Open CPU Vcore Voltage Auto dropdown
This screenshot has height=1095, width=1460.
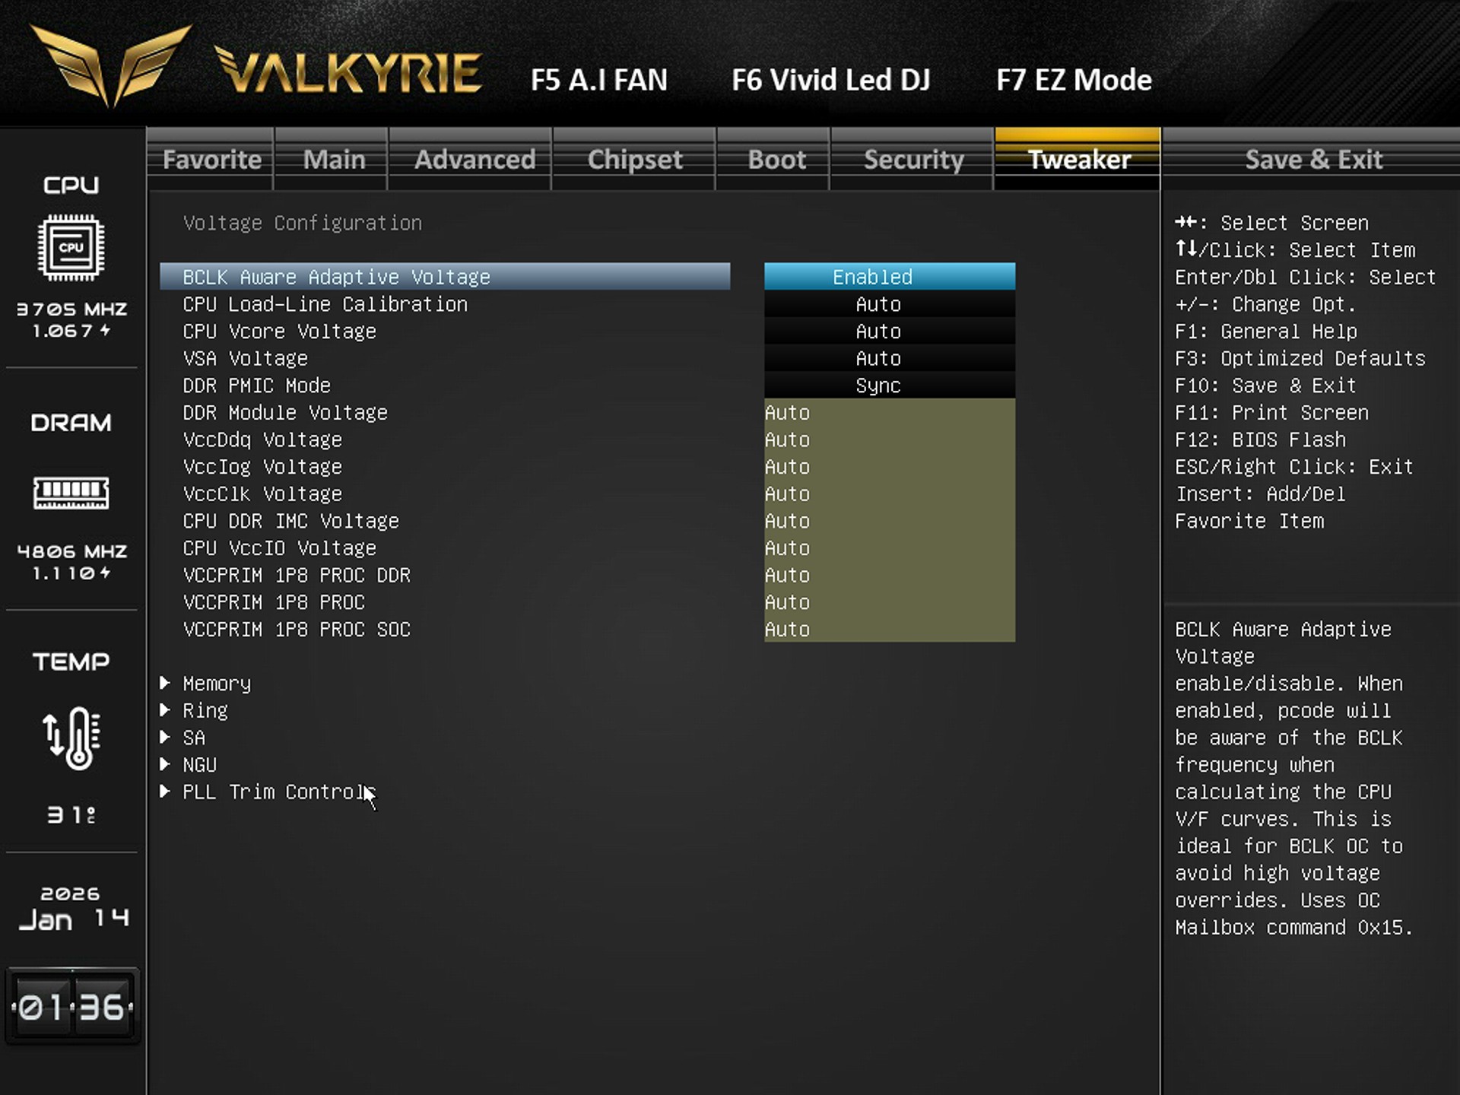[x=889, y=332]
